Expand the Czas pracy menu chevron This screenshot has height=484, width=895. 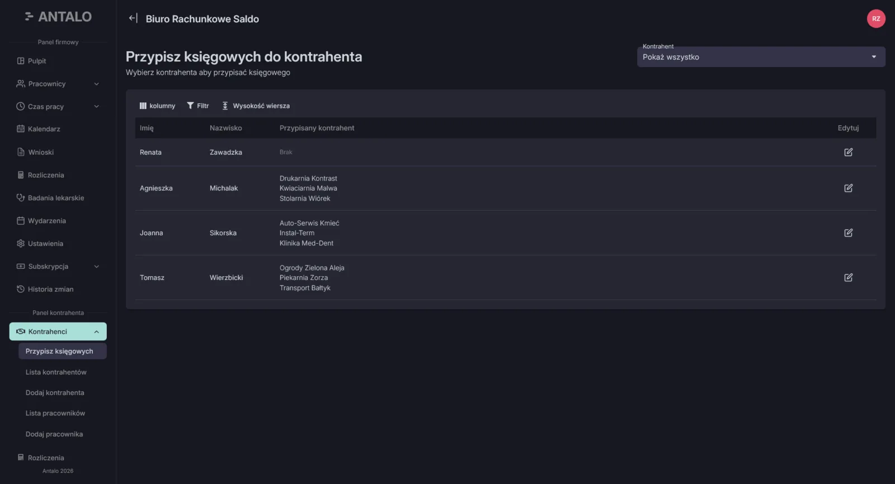(97, 107)
